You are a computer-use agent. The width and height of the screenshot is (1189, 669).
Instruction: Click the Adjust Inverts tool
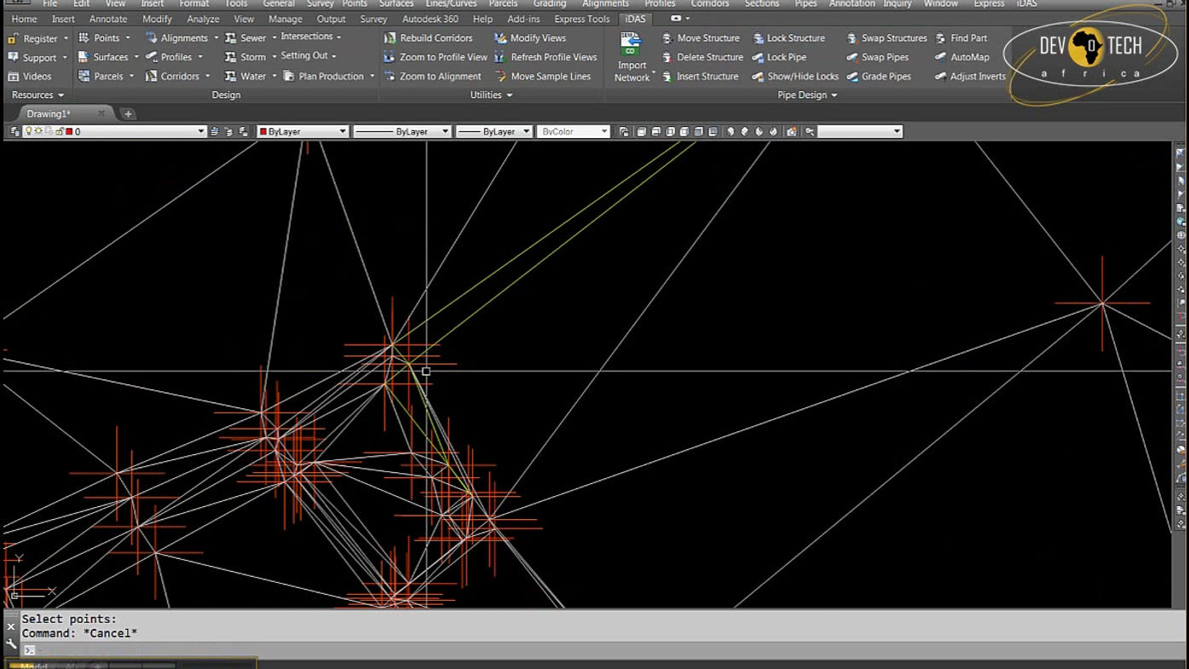[970, 76]
